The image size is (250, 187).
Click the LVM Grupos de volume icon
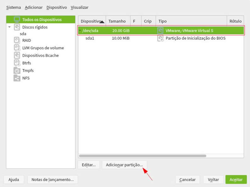point(17,48)
